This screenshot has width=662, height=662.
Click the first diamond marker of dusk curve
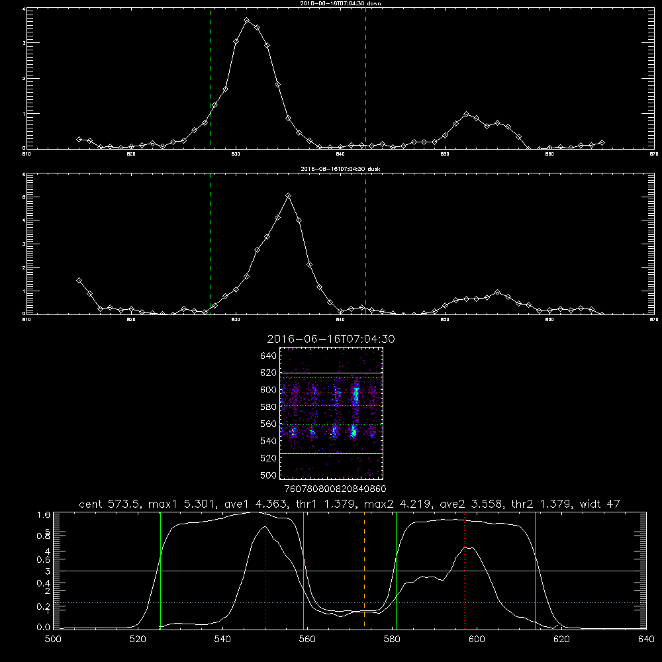79,280
